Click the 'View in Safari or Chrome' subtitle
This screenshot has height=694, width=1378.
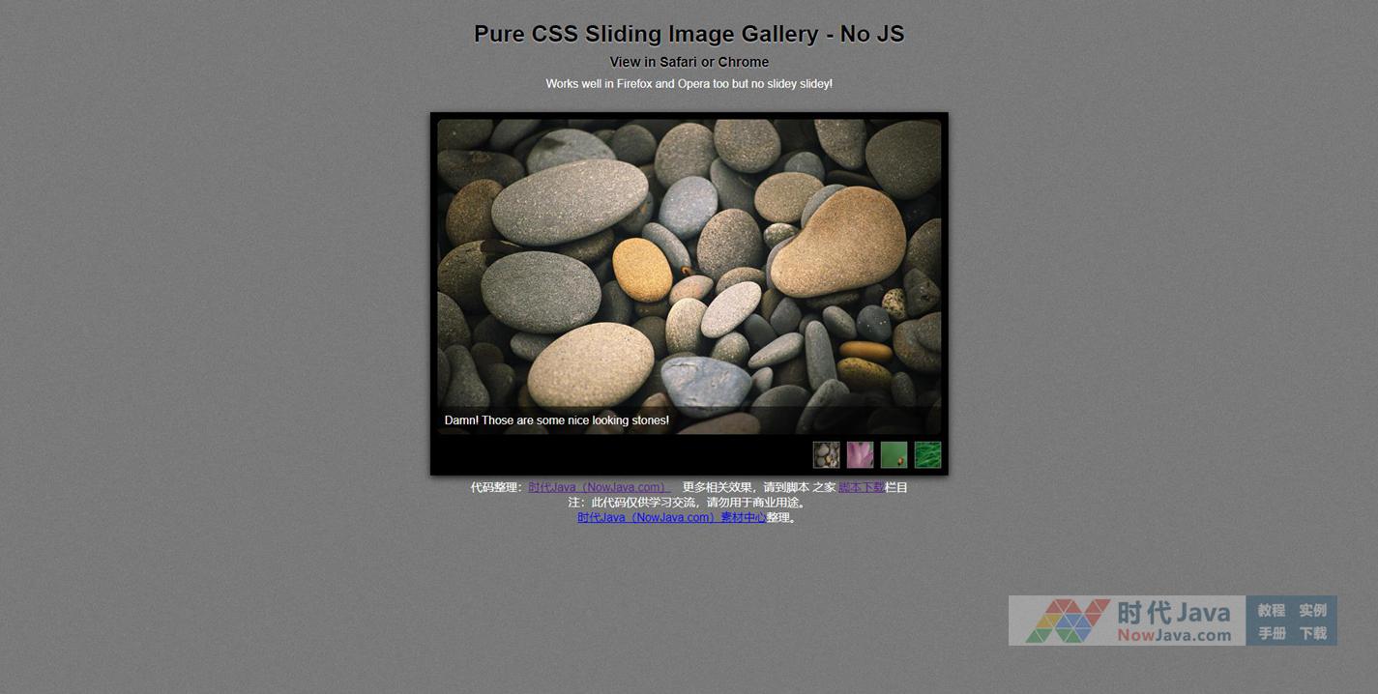[689, 62]
